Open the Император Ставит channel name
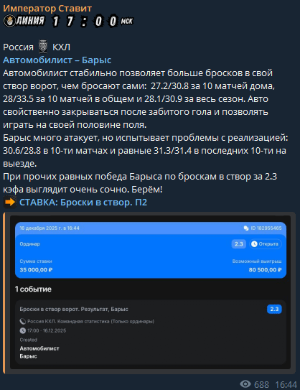The height and width of the screenshot is (390, 300). coord(47,8)
